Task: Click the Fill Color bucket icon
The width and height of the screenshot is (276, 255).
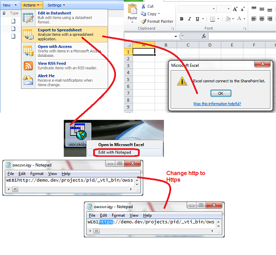Action: pyautogui.click(x=228, y=19)
